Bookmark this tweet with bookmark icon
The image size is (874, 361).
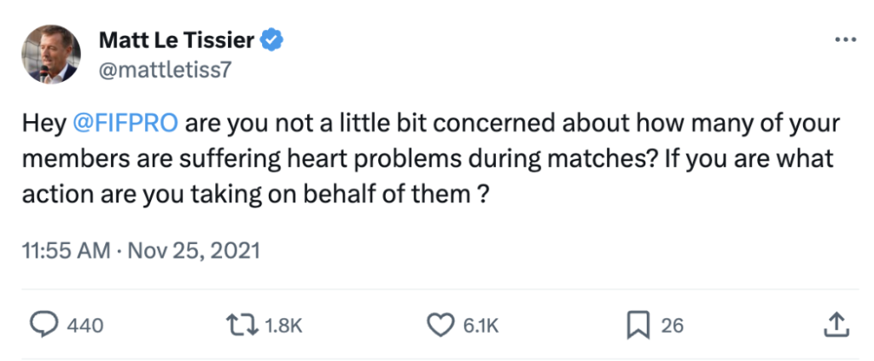click(x=638, y=326)
